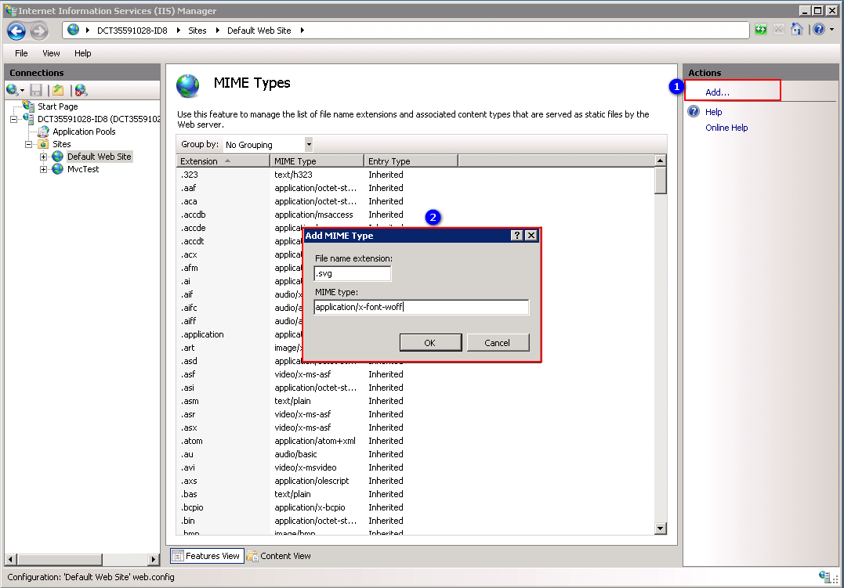Click the Create New Connection icon

click(13, 90)
